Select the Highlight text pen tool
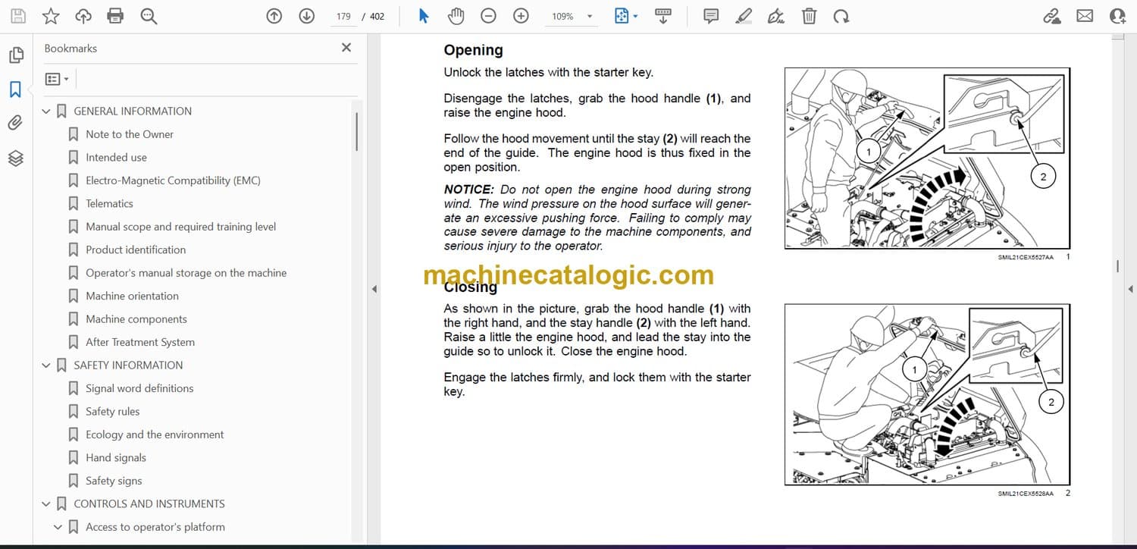Image resolution: width=1137 pixels, height=549 pixels. pos(744,16)
